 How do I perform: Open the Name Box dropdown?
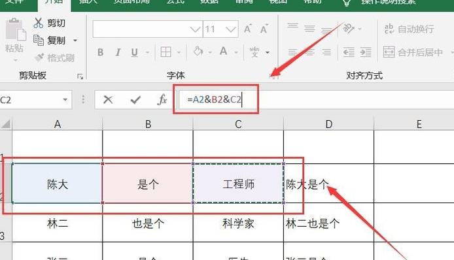click(x=65, y=100)
